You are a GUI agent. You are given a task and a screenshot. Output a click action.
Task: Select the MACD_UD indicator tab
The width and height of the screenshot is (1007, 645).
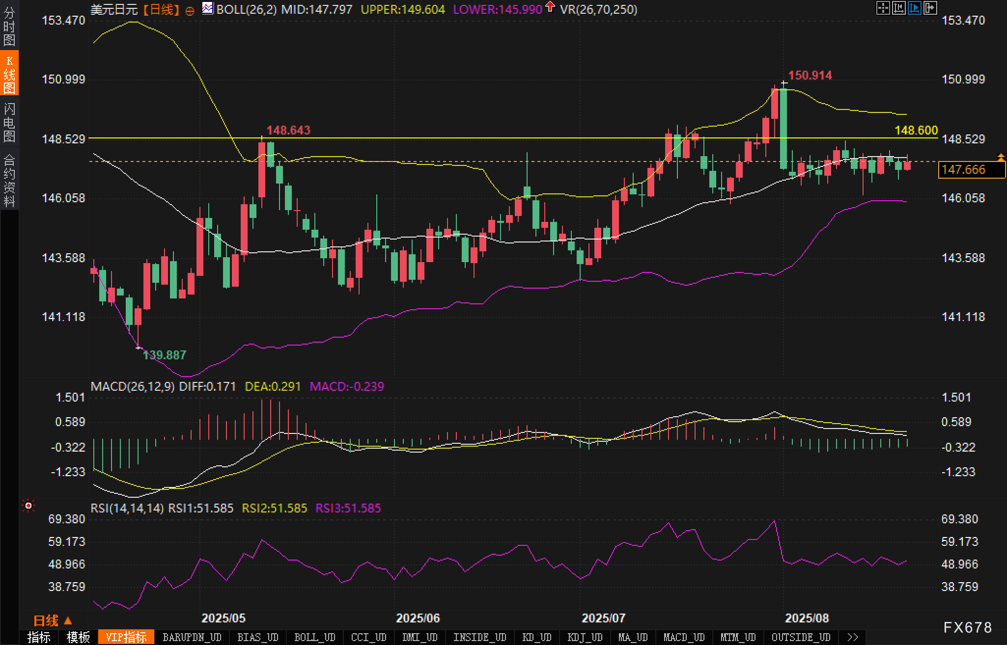click(x=684, y=637)
